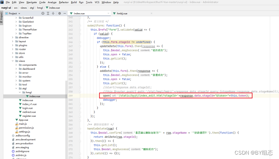Click the IntelliJ application logo icon

tap(2, 2)
